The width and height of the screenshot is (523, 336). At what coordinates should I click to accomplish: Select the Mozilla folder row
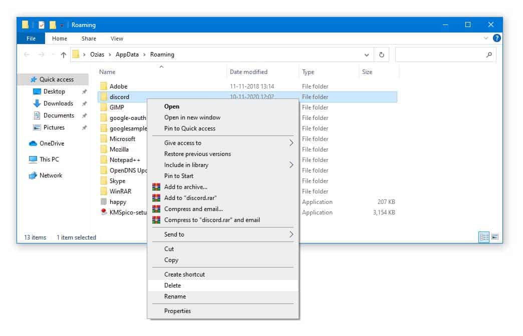122,149
